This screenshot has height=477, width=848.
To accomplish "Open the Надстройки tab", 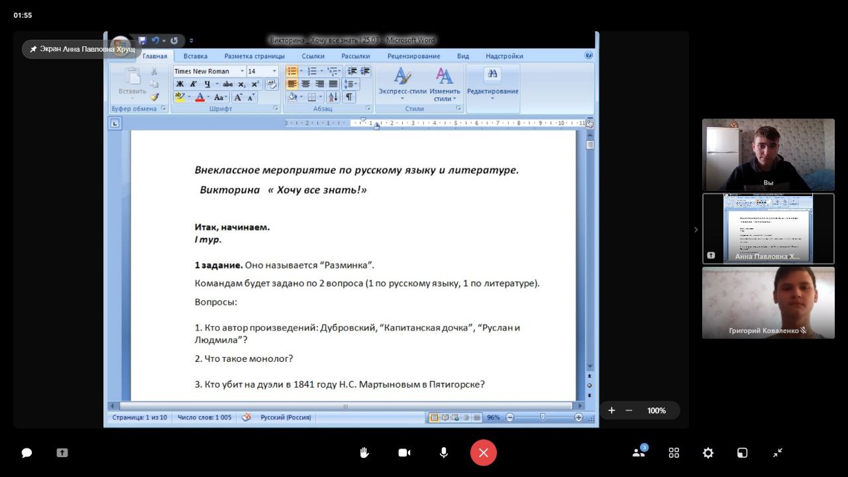I will (504, 56).
